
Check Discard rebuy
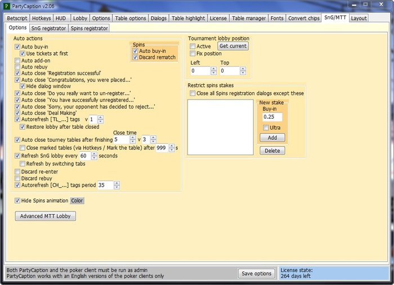coord(17,178)
